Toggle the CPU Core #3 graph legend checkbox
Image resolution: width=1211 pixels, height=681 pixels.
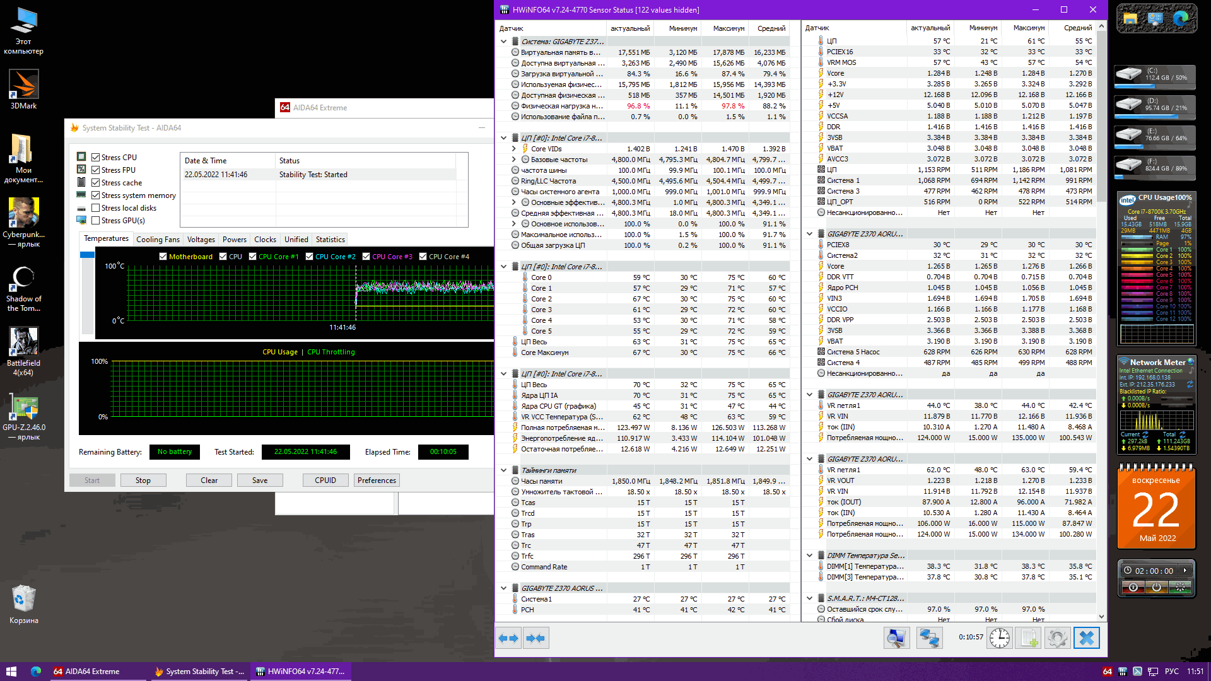pos(366,257)
